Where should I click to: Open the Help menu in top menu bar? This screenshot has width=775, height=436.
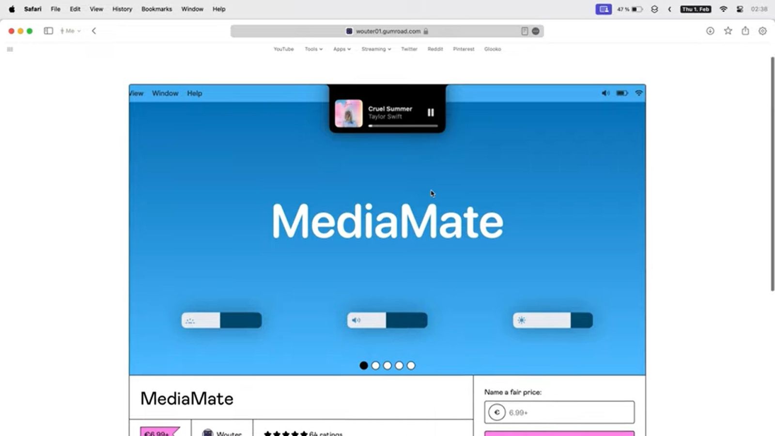(x=219, y=9)
